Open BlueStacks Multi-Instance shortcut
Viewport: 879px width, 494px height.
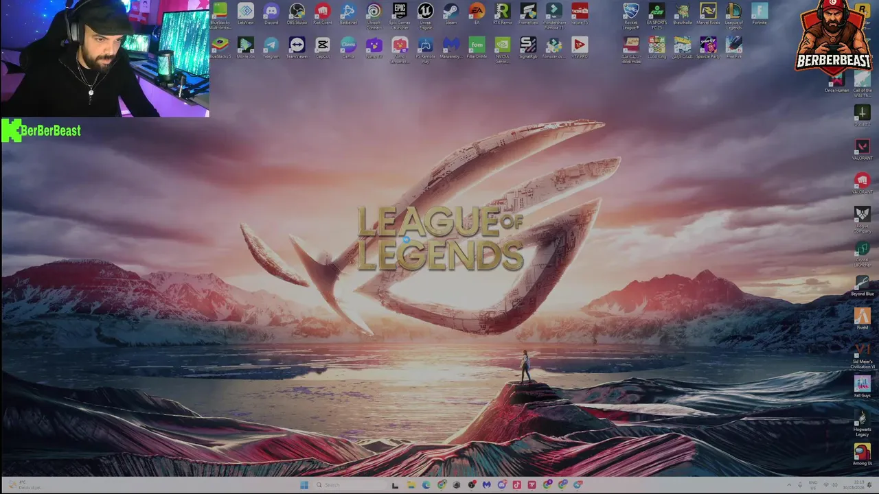(x=220, y=15)
